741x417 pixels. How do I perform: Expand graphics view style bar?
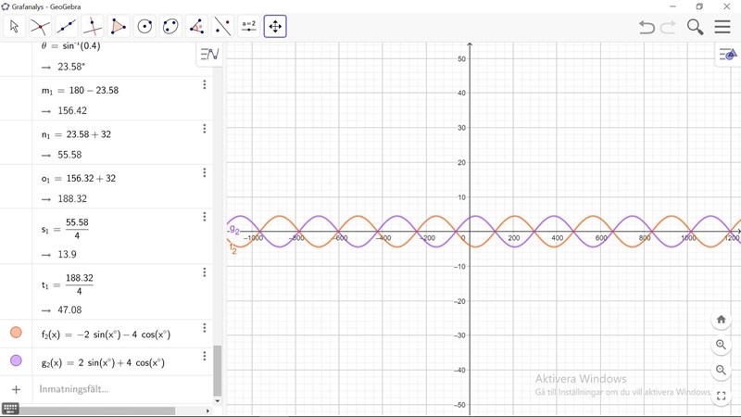pyautogui.click(x=727, y=55)
